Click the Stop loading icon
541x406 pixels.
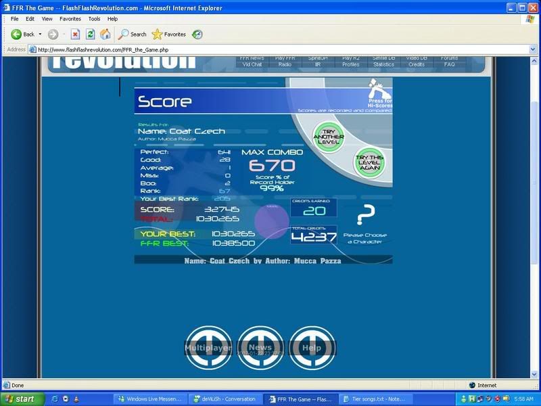click(x=75, y=34)
